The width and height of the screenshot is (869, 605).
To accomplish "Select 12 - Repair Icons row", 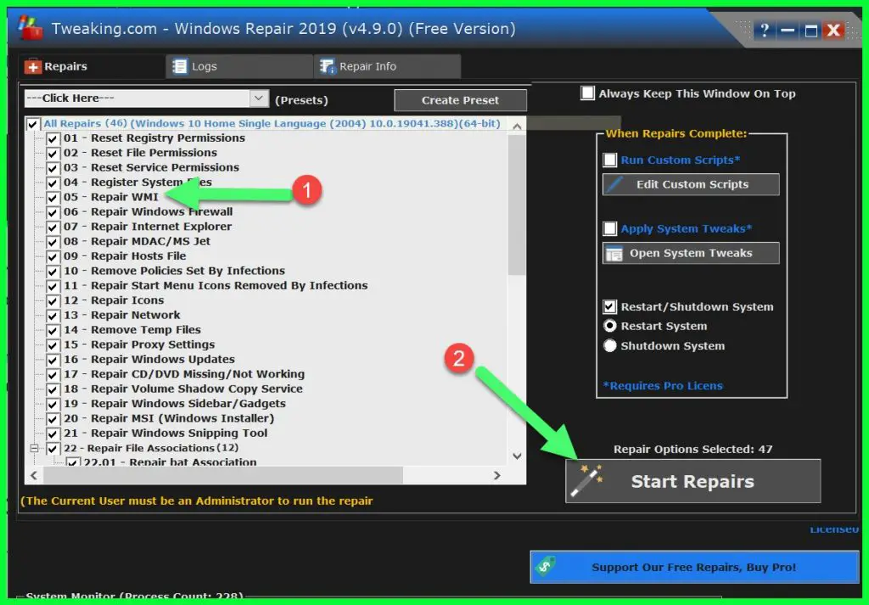I will coord(113,301).
